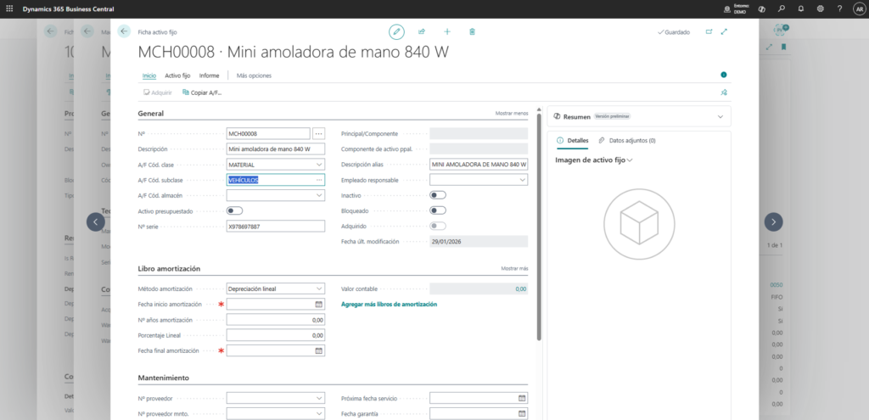The height and width of the screenshot is (420, 869).
Task: Switch to the Datos adjuntos tab
Action: 627,140
